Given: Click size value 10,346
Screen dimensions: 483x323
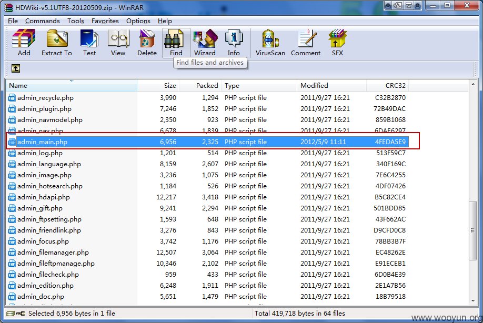Looking at the screenshot, I should (x=166, y=264).
